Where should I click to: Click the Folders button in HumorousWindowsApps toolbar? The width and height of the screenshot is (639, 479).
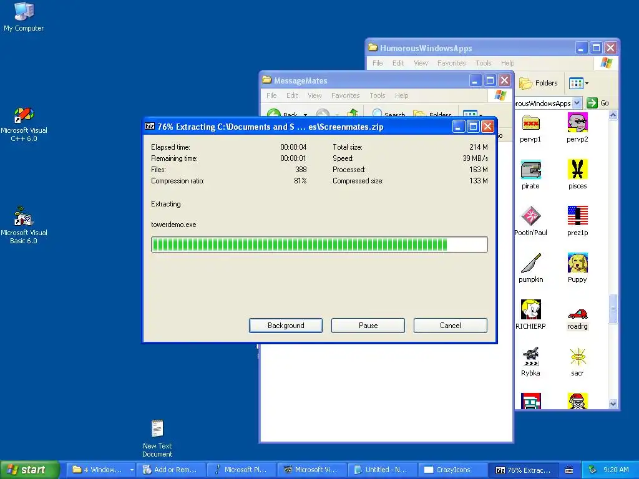click(x=538, y=83)
